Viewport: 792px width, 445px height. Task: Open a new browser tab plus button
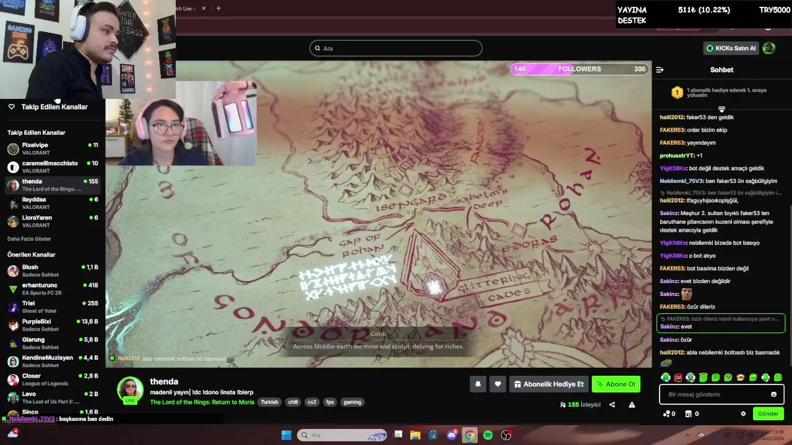point(218,8)
